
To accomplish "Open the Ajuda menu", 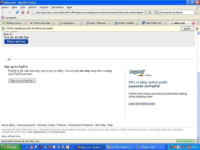I will click(69, 7).
